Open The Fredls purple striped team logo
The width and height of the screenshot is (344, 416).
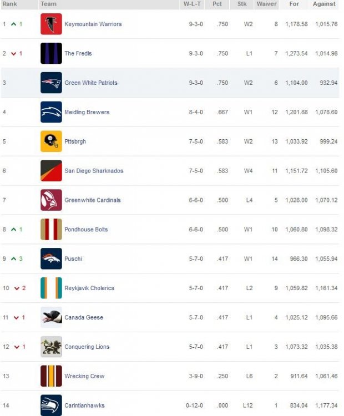(x=51, y=53)
